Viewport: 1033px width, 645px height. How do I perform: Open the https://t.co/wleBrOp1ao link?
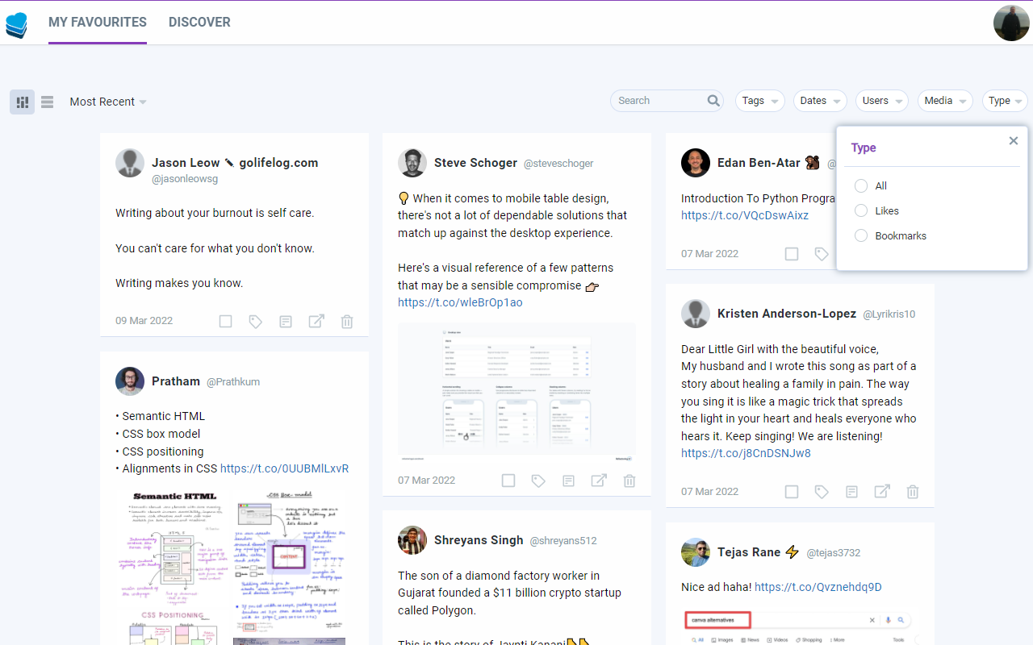pyautogui.click(x=460, y=302)
